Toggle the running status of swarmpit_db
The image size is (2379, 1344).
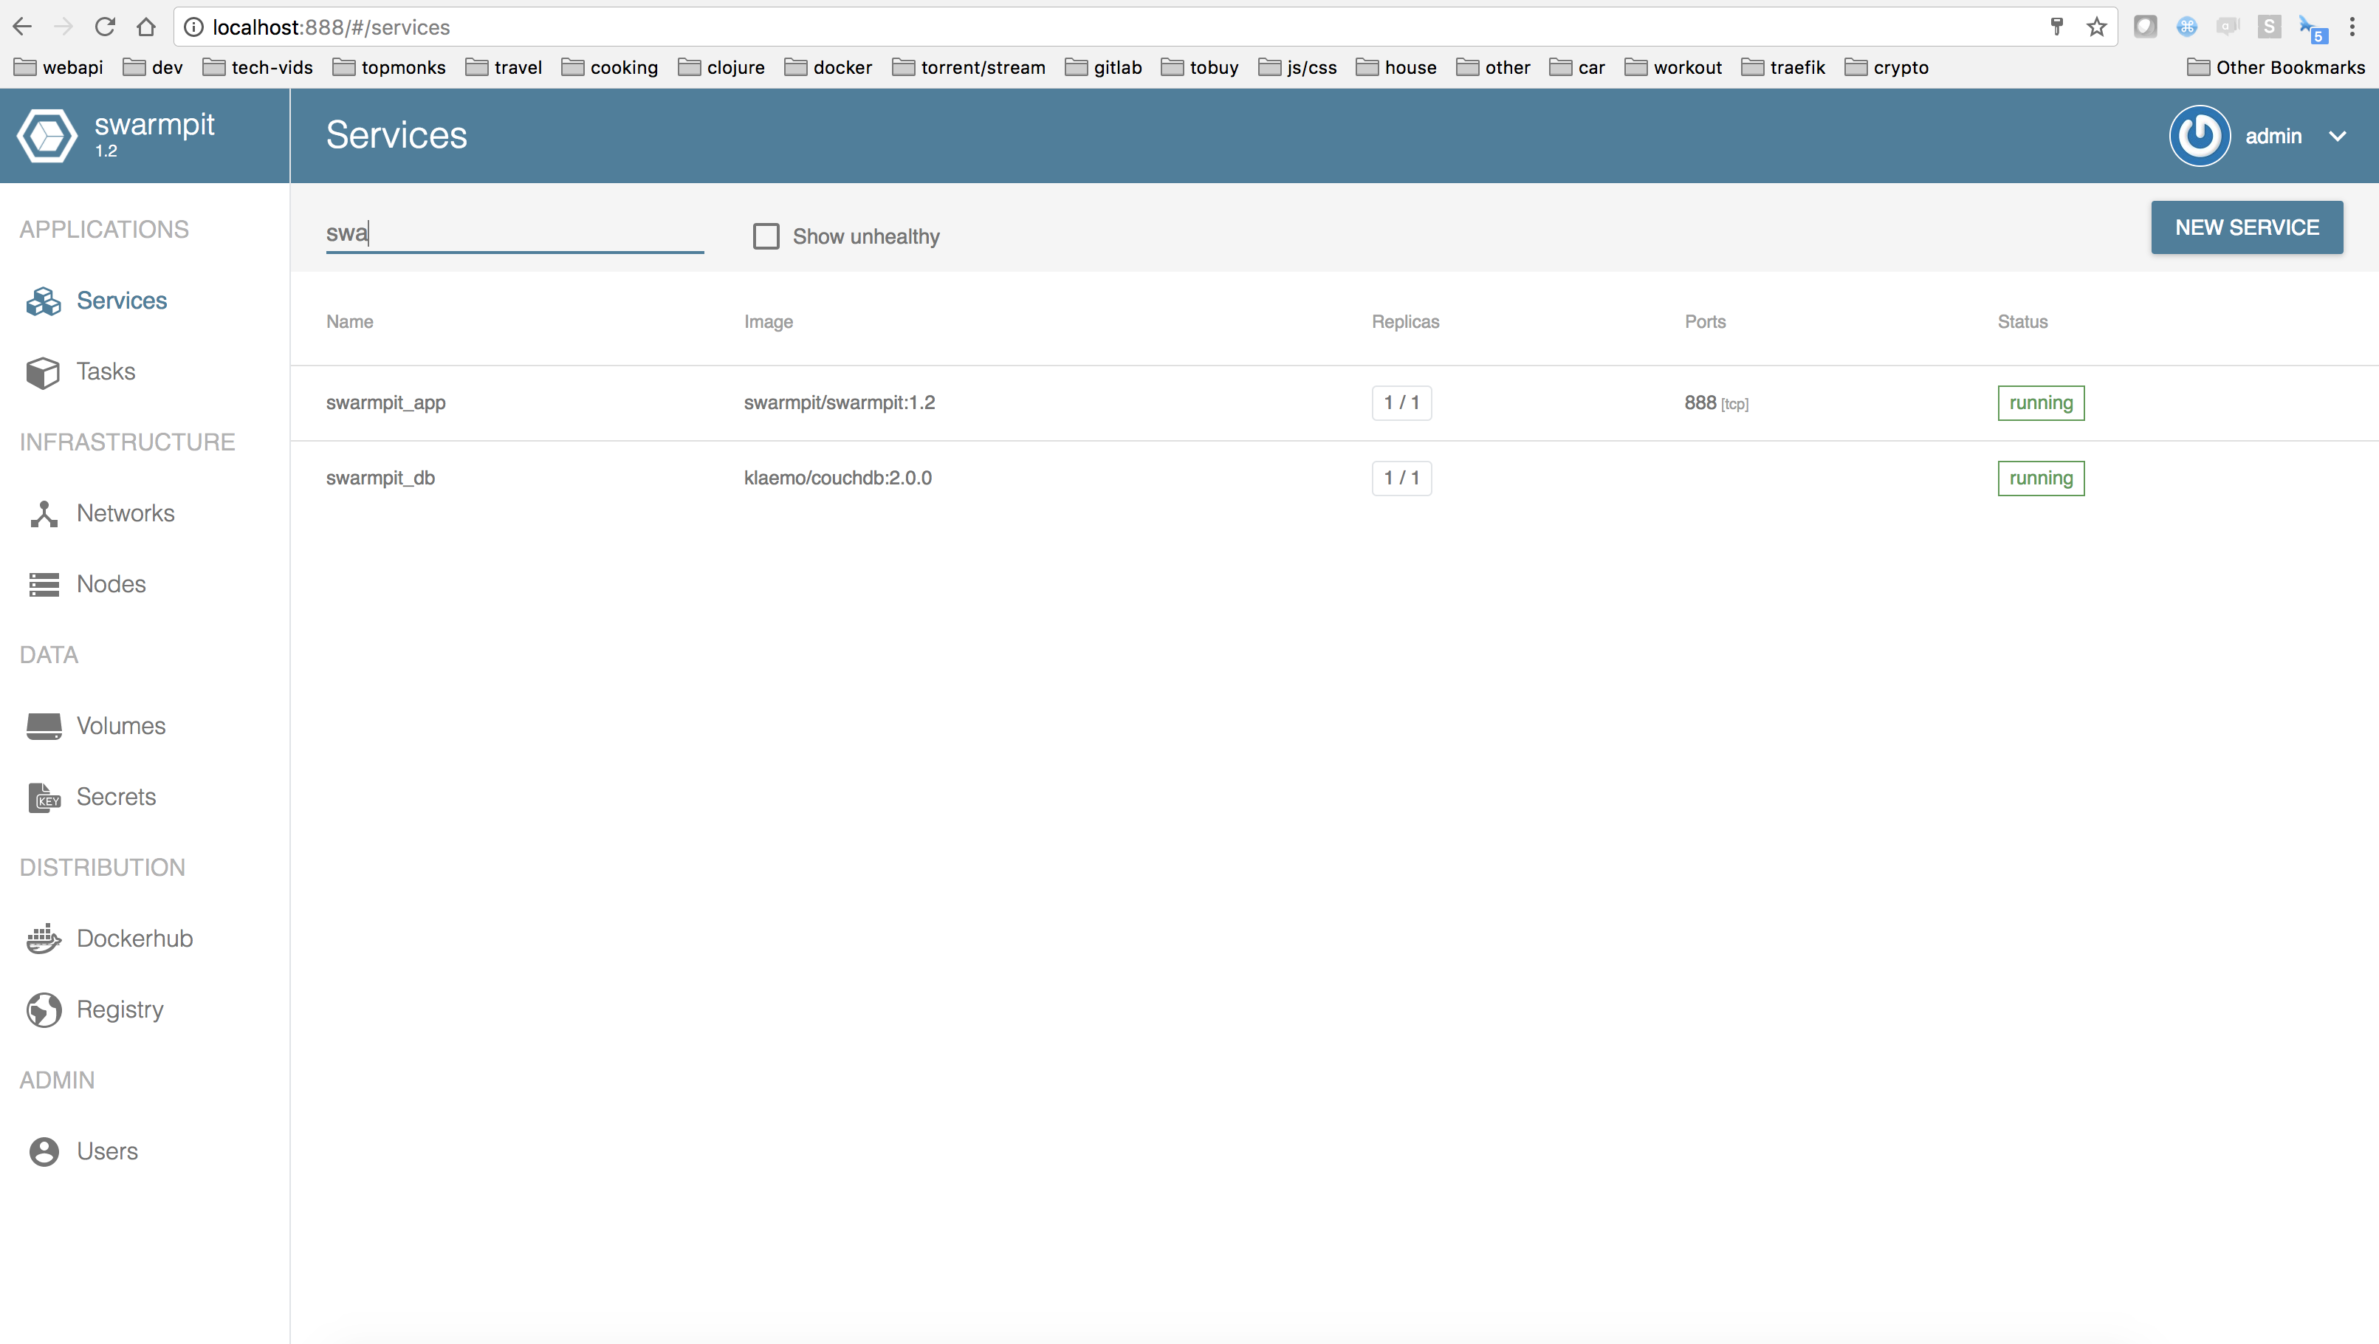click(x=2040, y=478)
